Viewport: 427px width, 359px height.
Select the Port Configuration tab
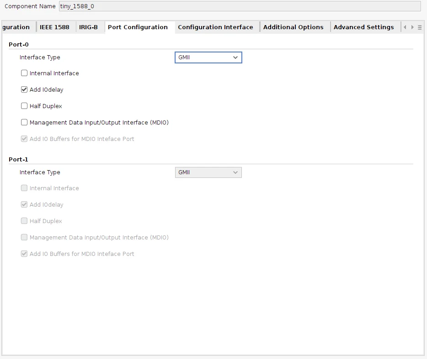pyautogui.click(x=138, y=27)
